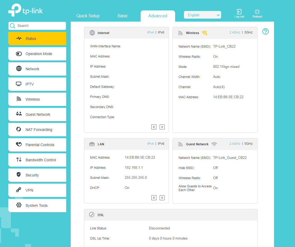
Task: Click SSID value TP-Link_CB22
Action: click(224, 46)
